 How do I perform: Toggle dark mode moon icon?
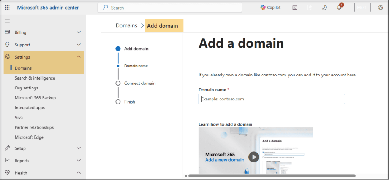(x=324, y=8)
